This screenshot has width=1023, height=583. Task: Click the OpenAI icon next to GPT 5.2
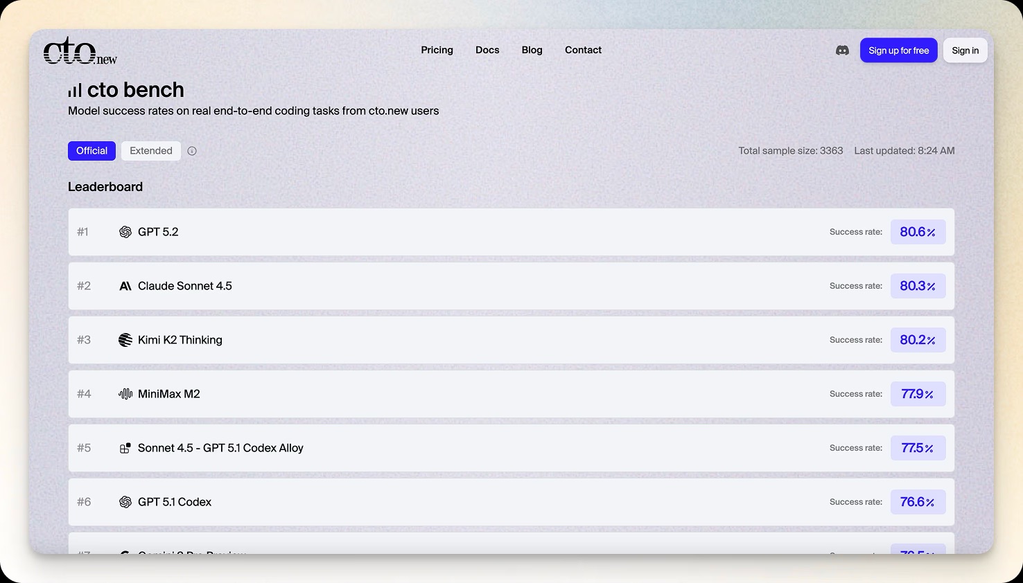pyautogui.click(x=125, y=232)
